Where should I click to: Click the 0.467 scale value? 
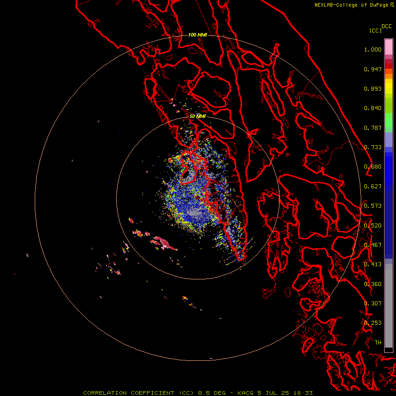click(x=373, y=245)
